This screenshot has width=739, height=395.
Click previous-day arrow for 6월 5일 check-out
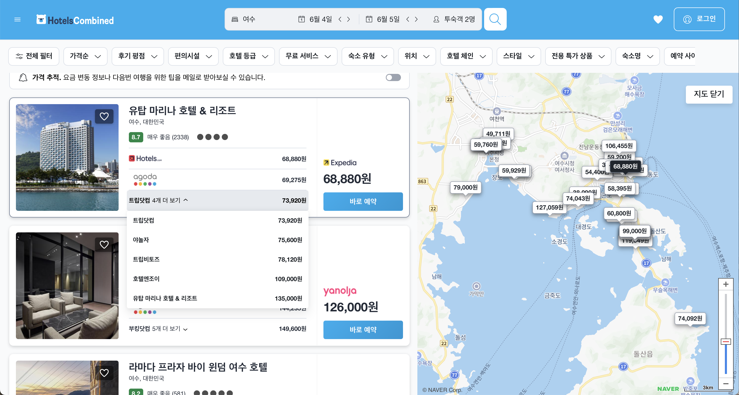408,19
